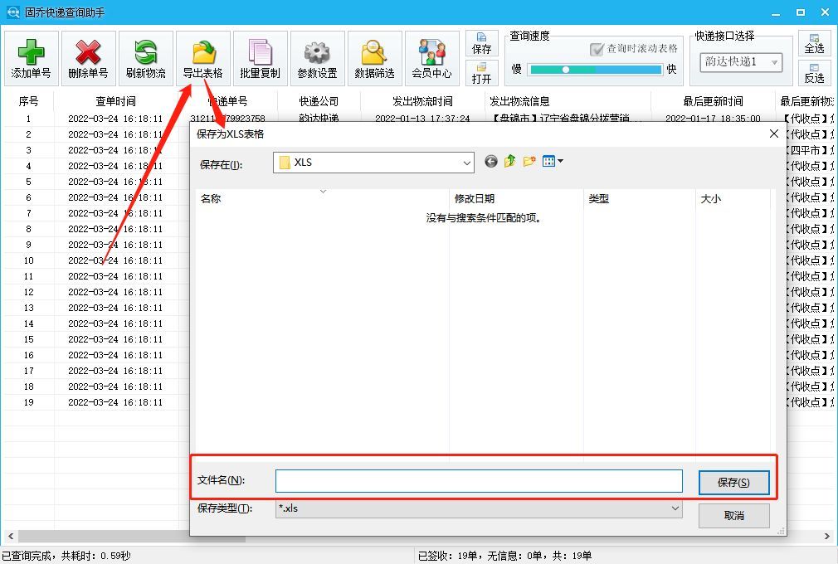
Task: Open the 会员中心 member center
Action: tap(431, 58)
